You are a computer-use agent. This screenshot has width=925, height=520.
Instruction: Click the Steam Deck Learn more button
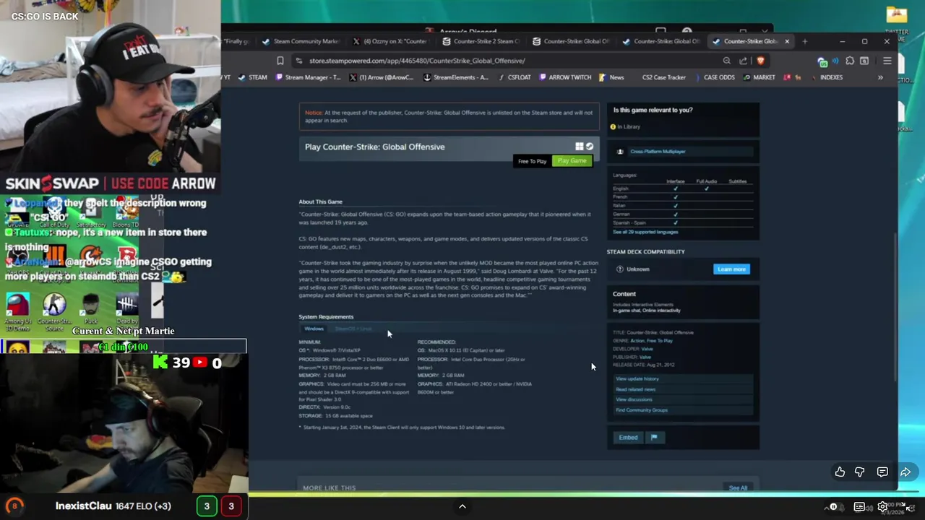[731, 269]
